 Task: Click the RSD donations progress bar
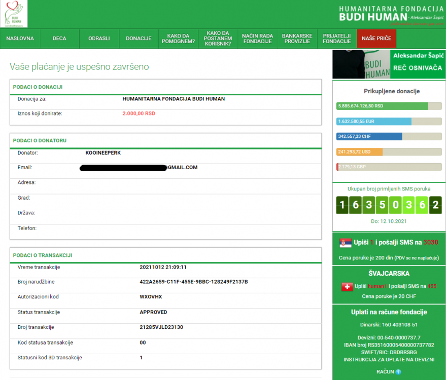(389, 106)
